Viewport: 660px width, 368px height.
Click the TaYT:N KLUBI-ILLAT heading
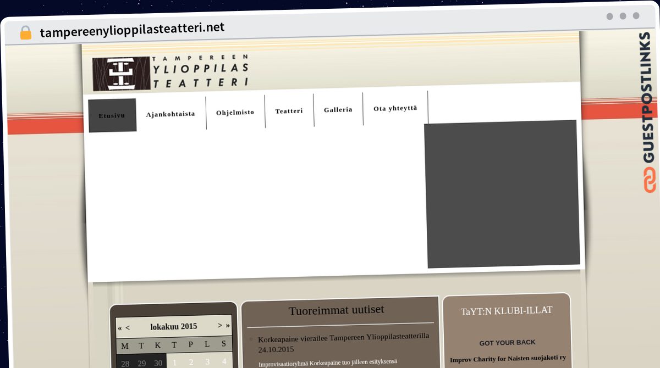[507, 311]
